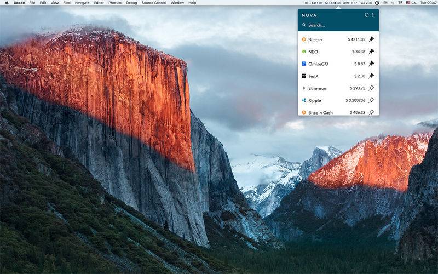Image resolution: width=438 pixels, height=274 pixels.
Task: Click the $ 0.200206 price value
Action: tap(355, 100)
